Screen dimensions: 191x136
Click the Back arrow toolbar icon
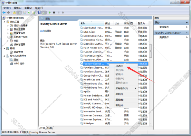pyautogui.click(x=4, y=12)
